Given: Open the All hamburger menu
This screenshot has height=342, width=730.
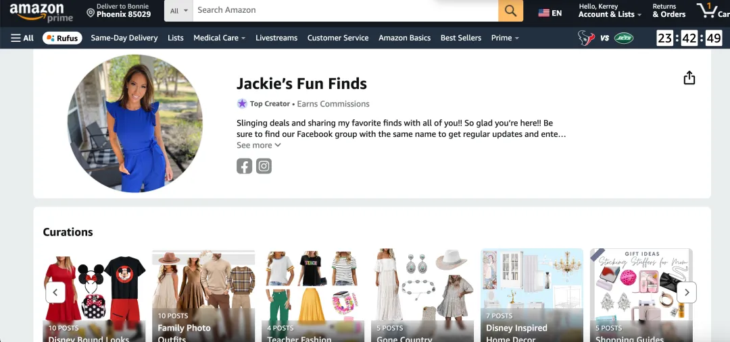Looking at the screenshot, I should click(22, 38).
